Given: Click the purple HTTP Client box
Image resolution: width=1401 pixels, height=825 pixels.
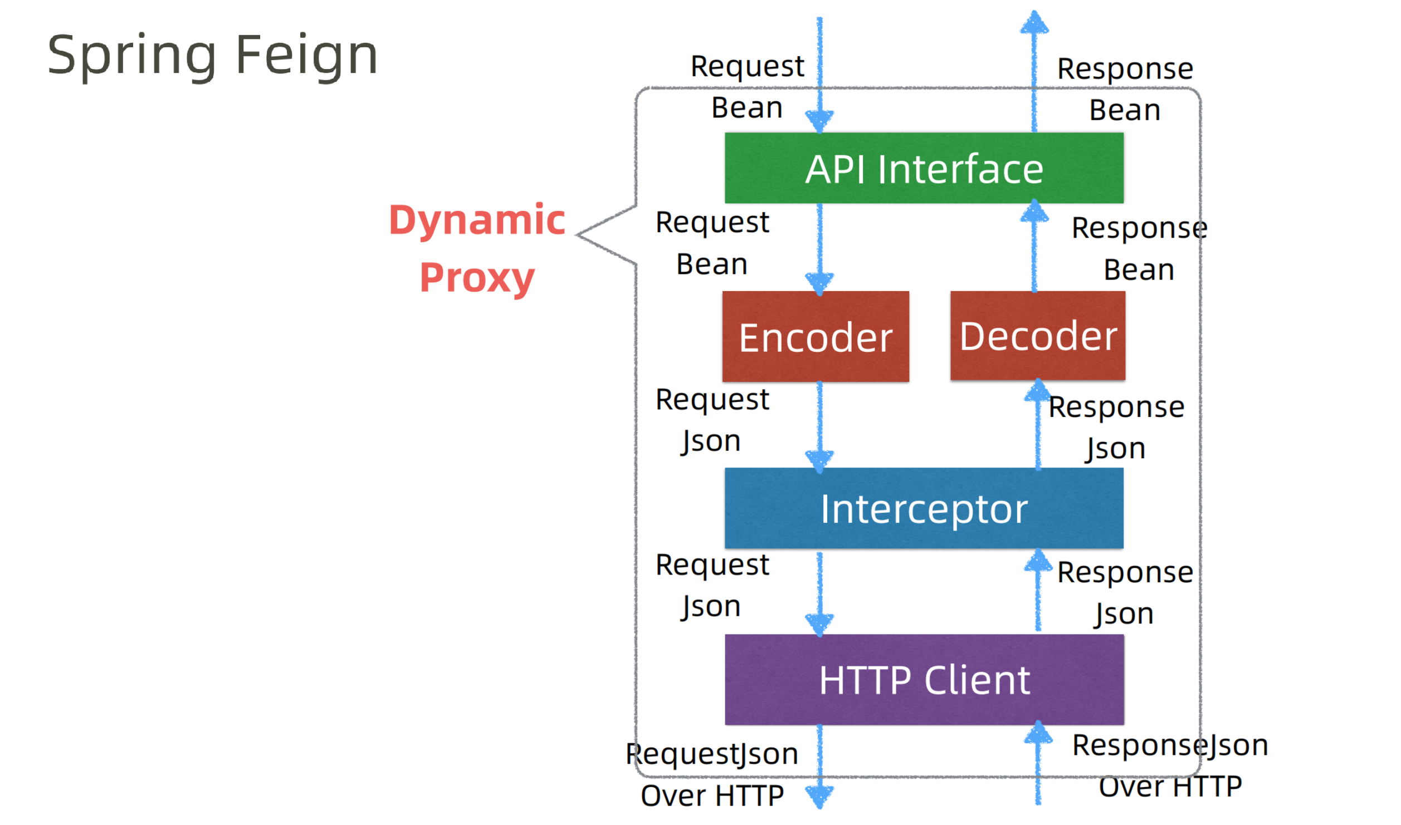Looking at the screenshot, I should (924, 680).
